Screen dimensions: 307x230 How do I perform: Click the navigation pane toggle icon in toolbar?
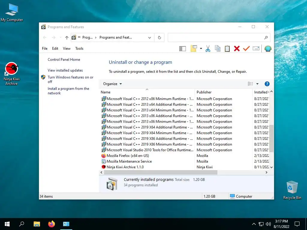pyautogui.click(x=183, y=49)
